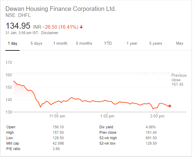This screenshot has width=193, height=157.
Task: Click the 1:00 pm axis marker
Action: click(107, 116)
